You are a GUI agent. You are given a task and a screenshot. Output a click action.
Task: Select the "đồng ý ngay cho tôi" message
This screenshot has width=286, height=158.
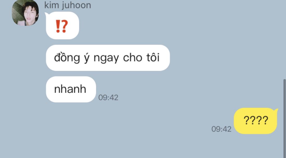coord(108,58)
